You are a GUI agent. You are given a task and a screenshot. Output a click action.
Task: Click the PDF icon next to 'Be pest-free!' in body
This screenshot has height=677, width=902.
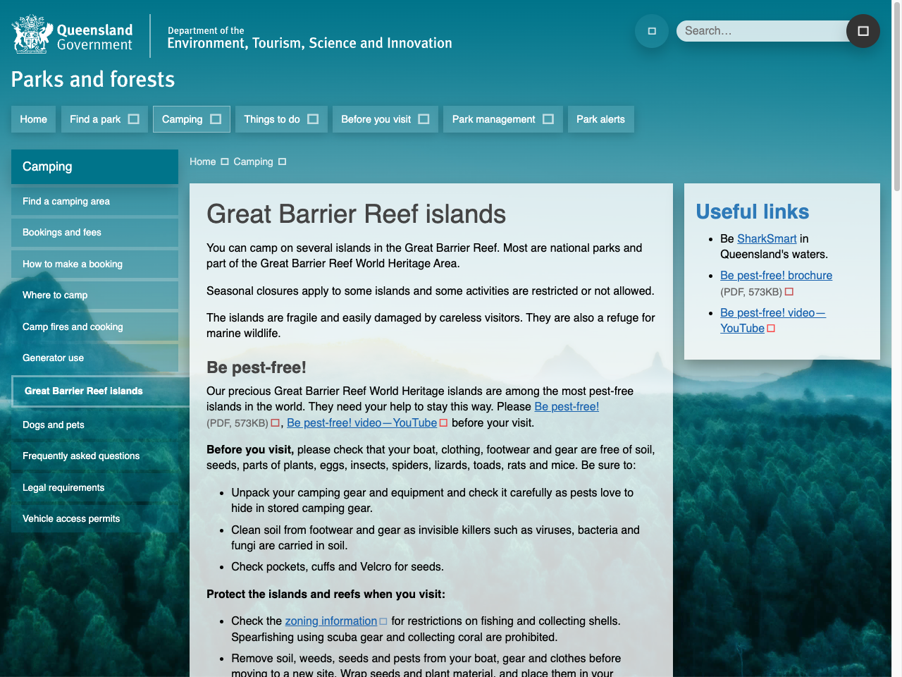click(275, 423)
